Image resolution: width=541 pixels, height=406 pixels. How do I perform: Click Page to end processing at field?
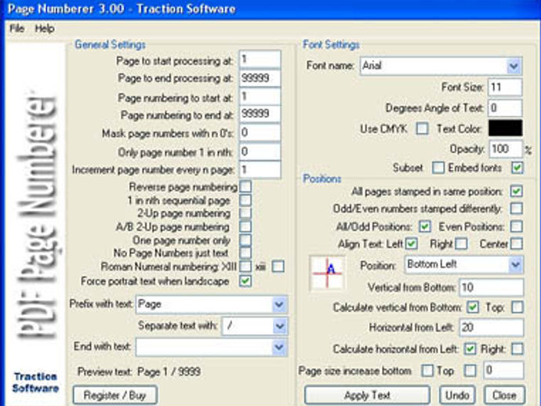(x=260, y=78)
